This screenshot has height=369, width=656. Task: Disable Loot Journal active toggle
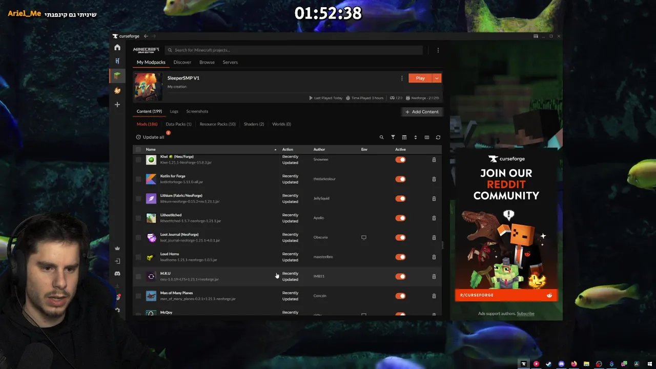pyautogui.click(x=400, y=238)
